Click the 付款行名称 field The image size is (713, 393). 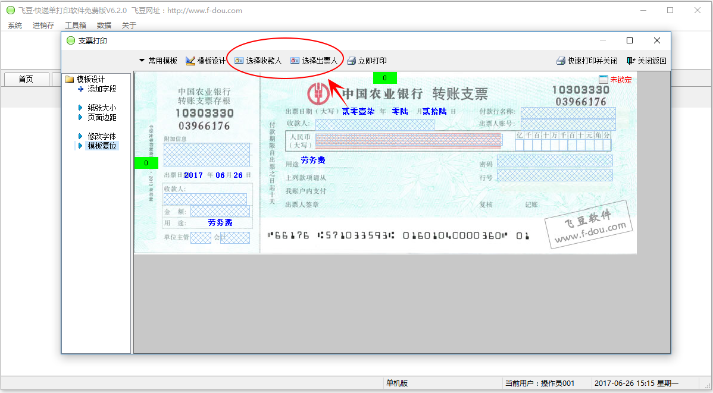click(x=568, y=113)
